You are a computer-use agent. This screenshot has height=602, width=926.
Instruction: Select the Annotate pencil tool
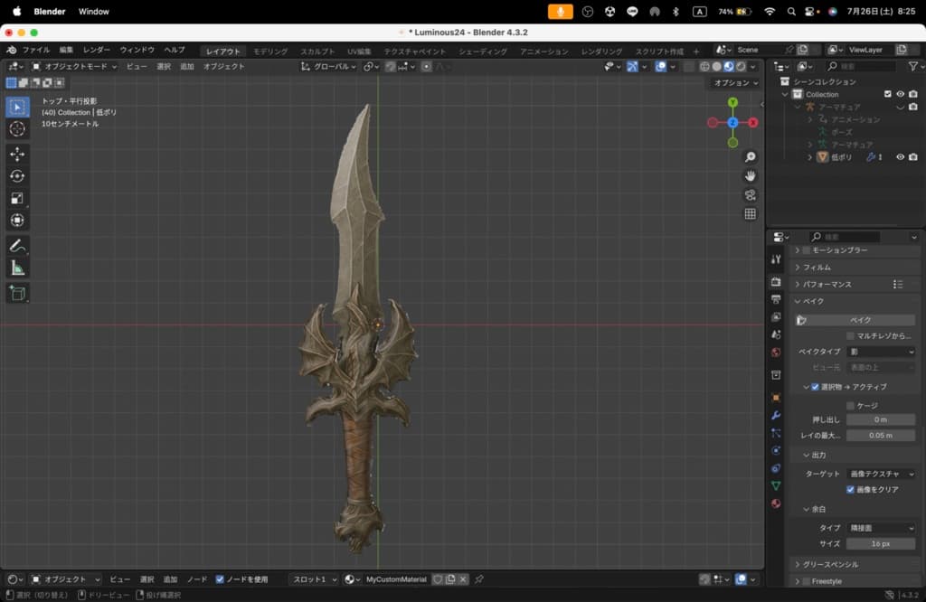[17, 246]
